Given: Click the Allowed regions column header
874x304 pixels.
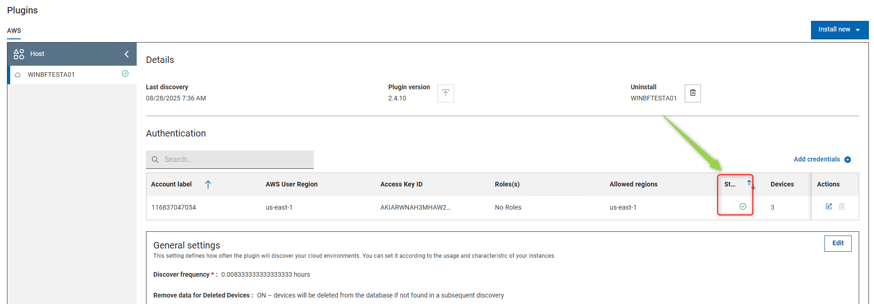Looking at the screenshot, I should pyautogui.click(x=633, y=184).
